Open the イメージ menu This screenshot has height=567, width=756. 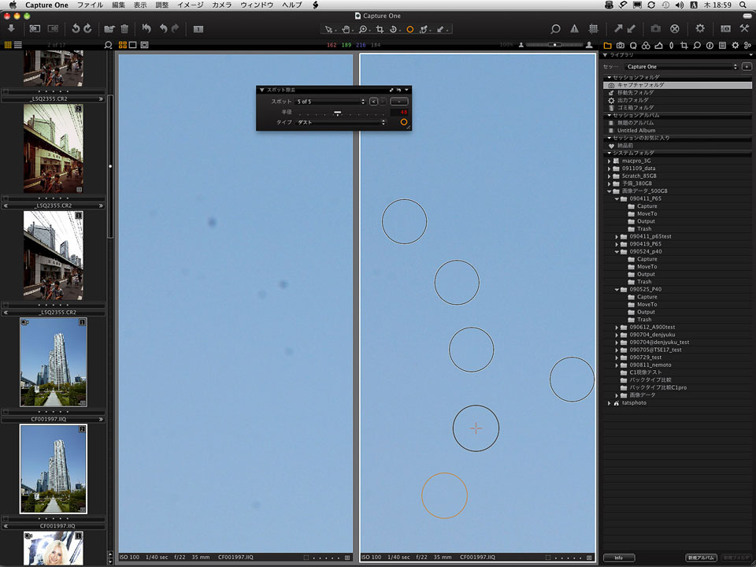189,5
